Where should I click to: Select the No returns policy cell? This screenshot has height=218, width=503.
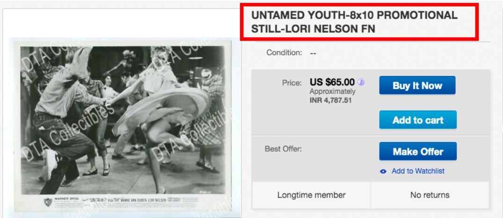(430, 195)
